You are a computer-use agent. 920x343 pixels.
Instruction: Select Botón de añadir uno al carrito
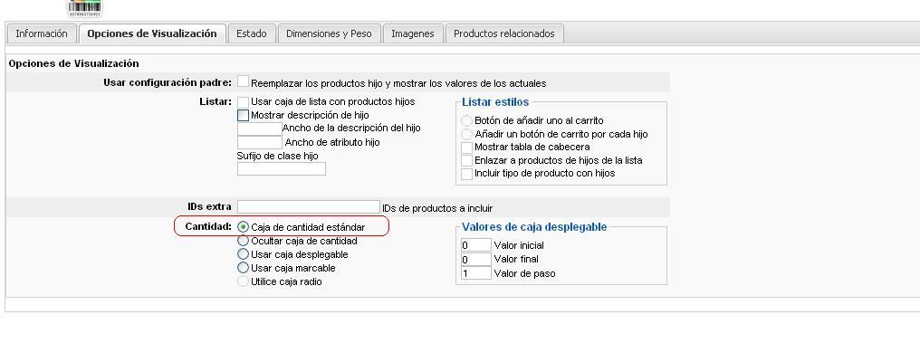click(x=467, y=120)
